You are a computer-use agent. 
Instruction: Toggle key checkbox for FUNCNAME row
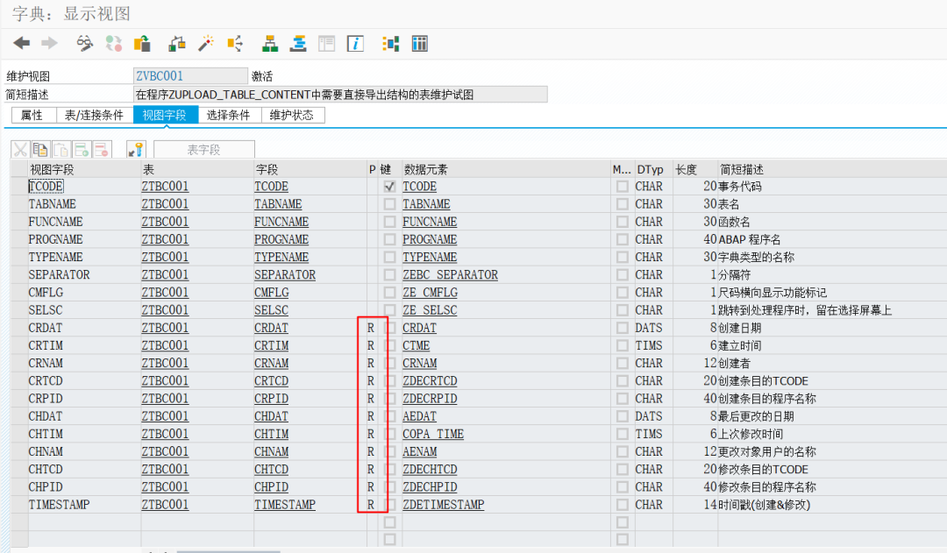click(x=389, y=222)
